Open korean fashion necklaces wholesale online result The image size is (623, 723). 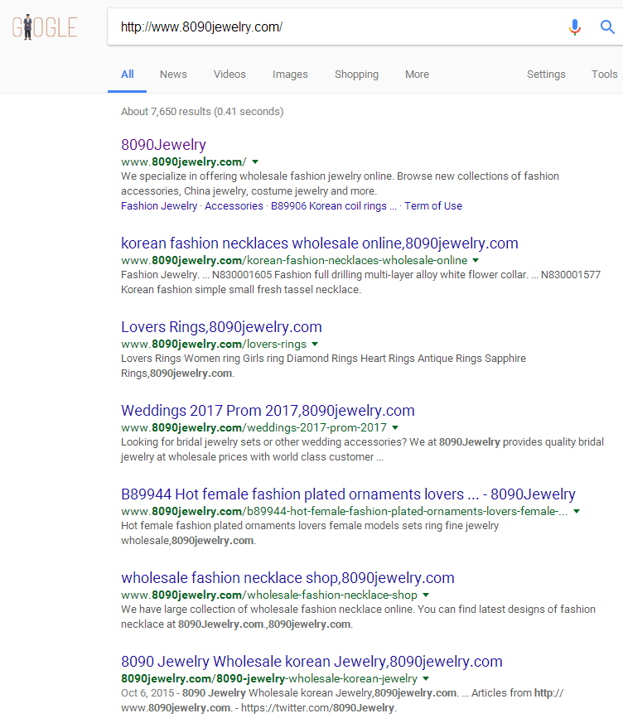pos(320,243)
